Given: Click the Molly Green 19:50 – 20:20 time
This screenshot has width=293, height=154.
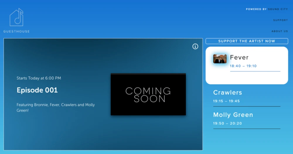Looking at the screenshot, I should coord(227,123).
